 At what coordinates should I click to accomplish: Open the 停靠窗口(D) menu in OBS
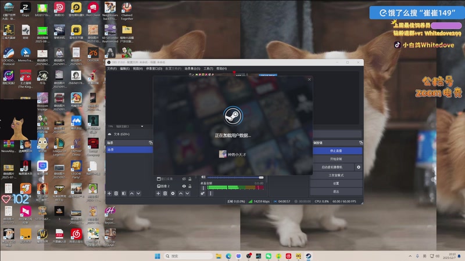(154, 68)
